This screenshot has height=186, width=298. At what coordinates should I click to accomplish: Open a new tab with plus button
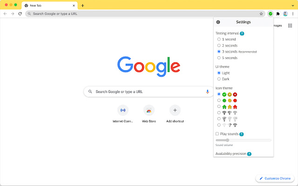point(82,6)
